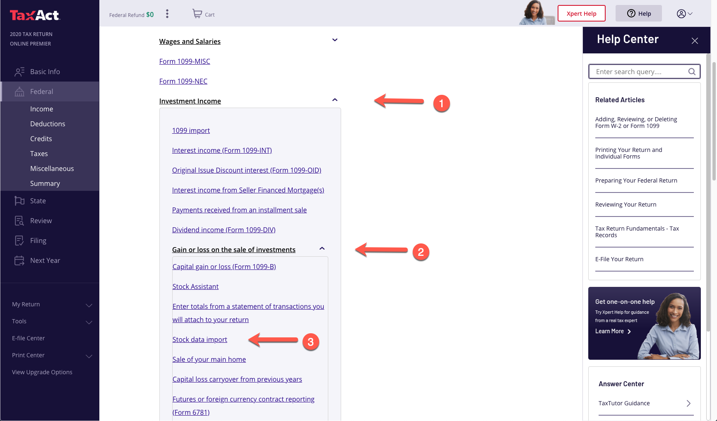Open the three-dot options menu

[167, 14]
